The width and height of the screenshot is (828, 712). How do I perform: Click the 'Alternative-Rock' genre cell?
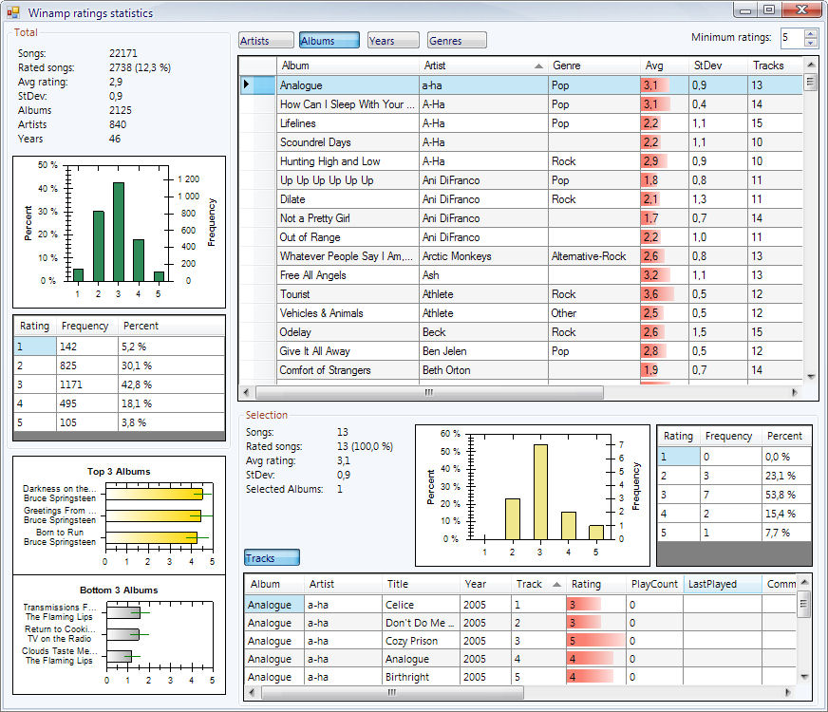593,256
